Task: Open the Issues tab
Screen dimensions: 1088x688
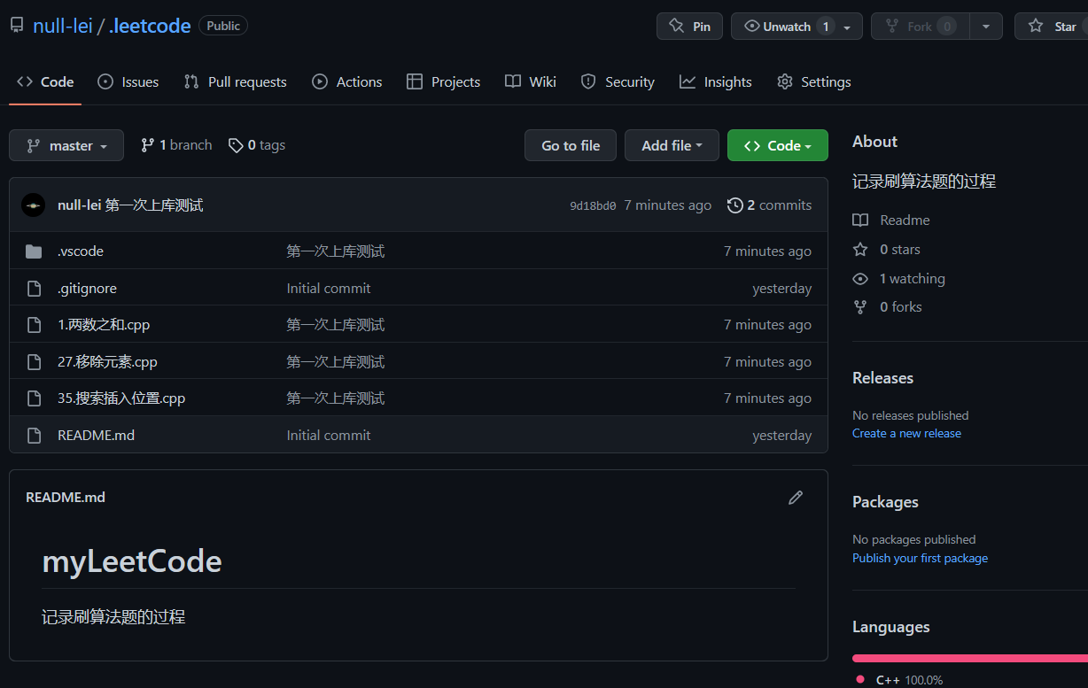Action: (128, 81)
